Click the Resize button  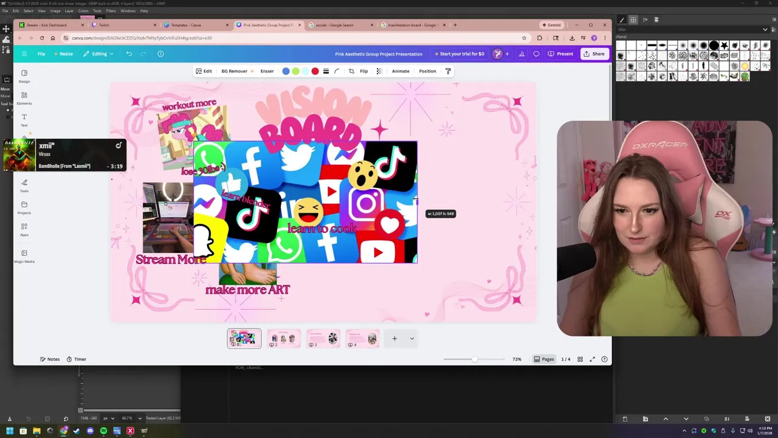63,54
